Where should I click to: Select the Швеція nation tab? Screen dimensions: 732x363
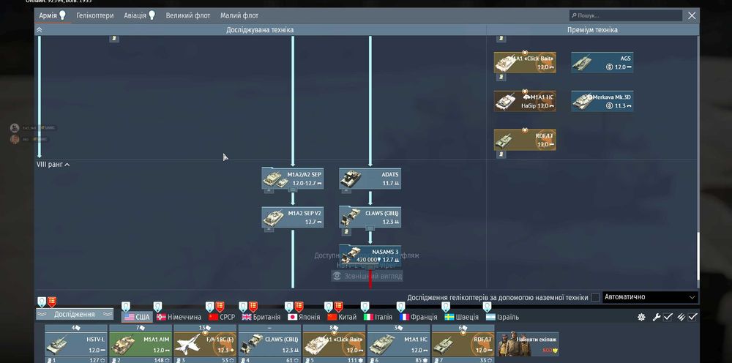[462, 318]
